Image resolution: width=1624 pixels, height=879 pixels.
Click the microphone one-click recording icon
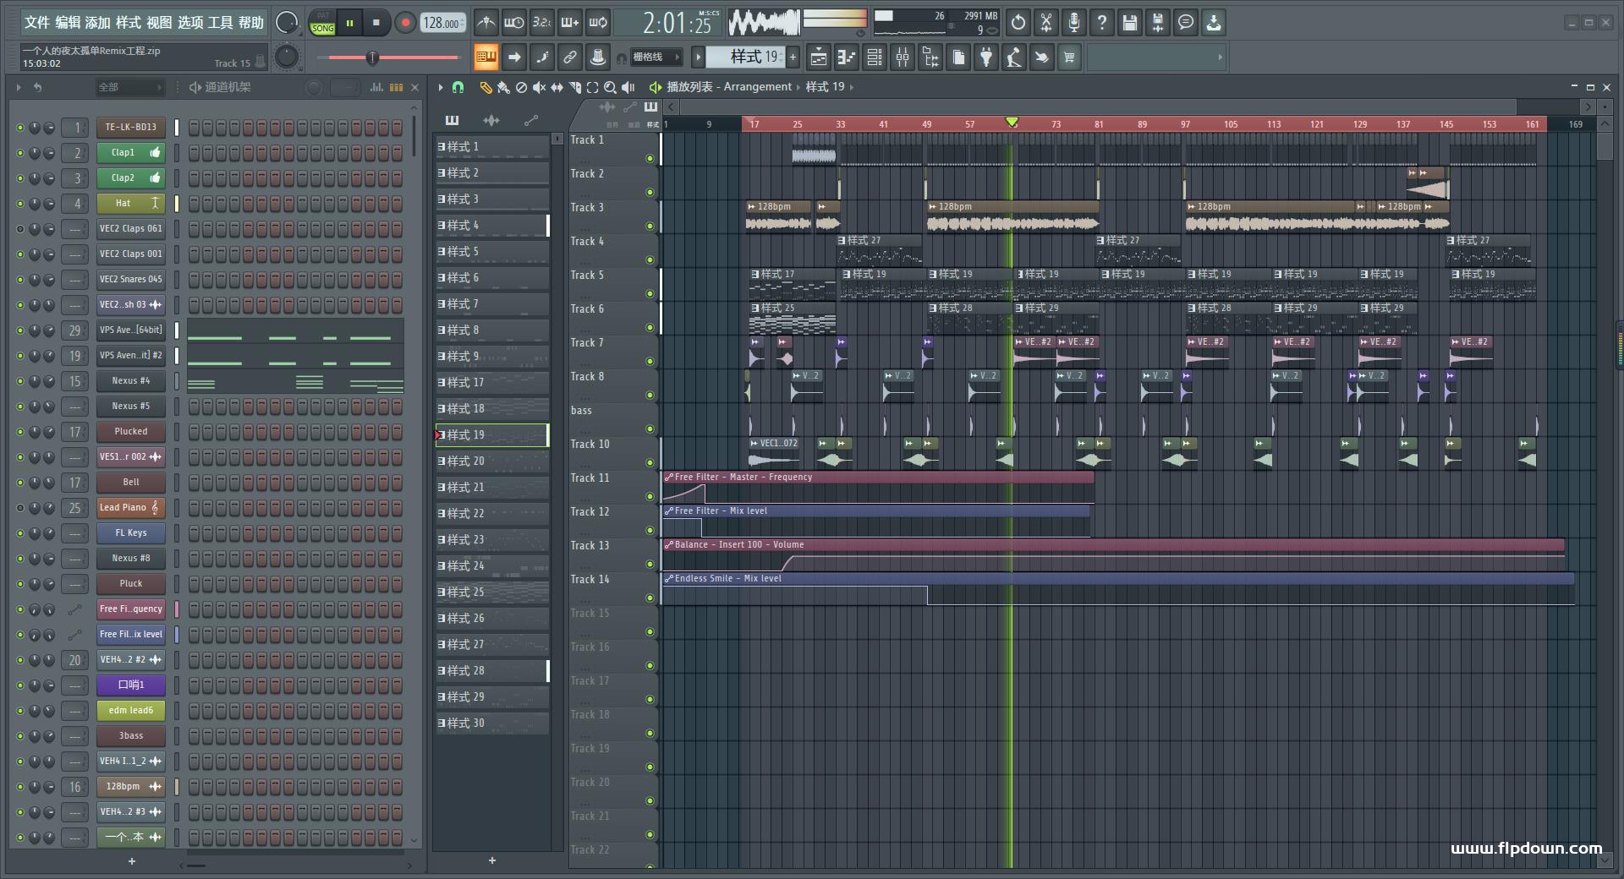1074,23
